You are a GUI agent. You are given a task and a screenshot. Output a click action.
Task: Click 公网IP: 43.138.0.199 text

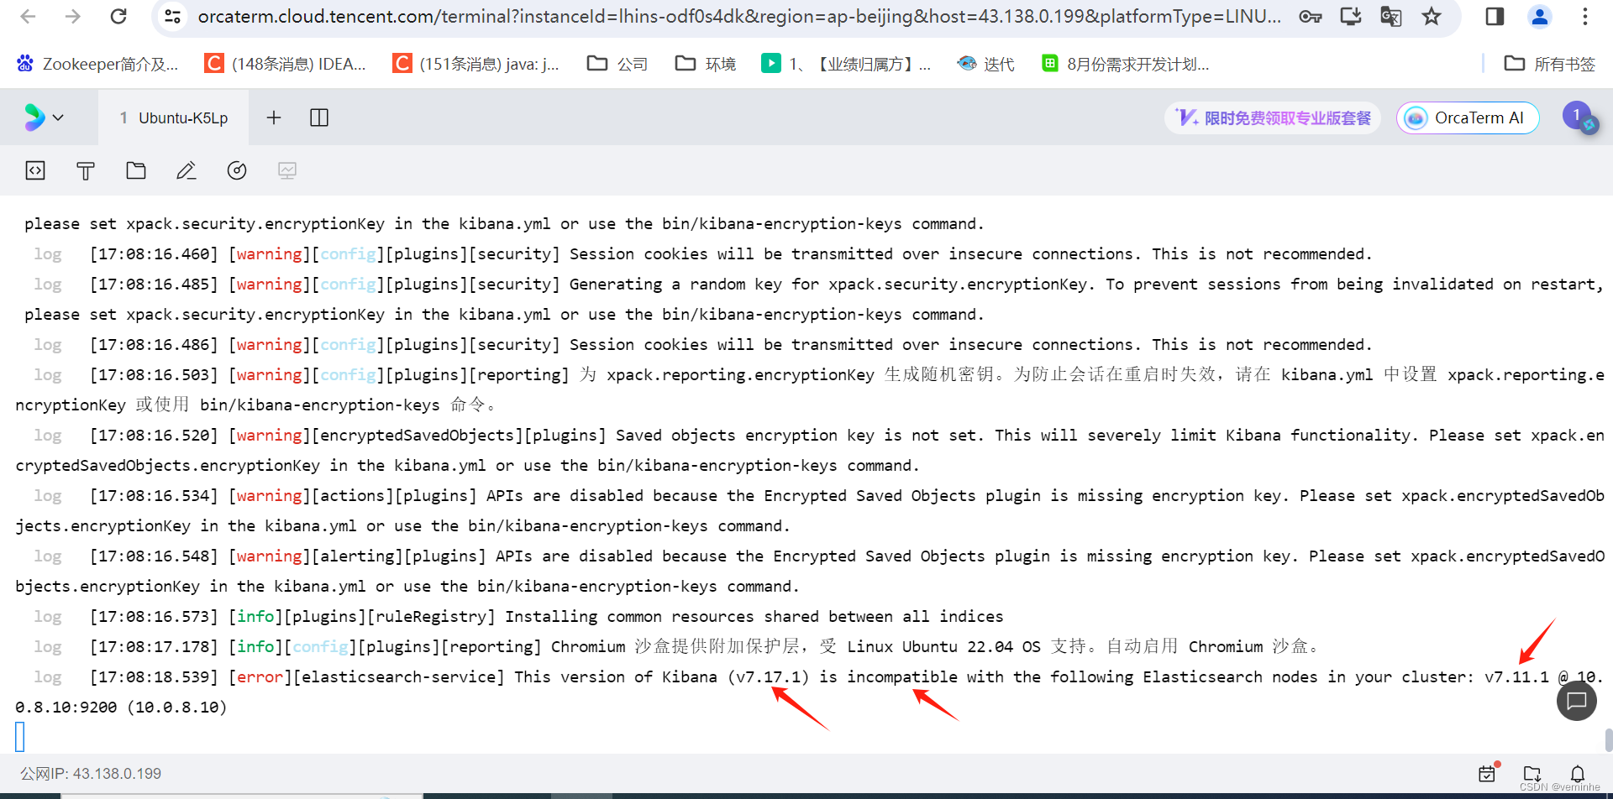(x=91, y=774)
